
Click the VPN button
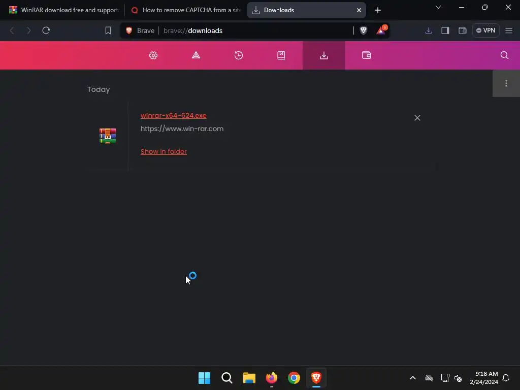(486, 30)
